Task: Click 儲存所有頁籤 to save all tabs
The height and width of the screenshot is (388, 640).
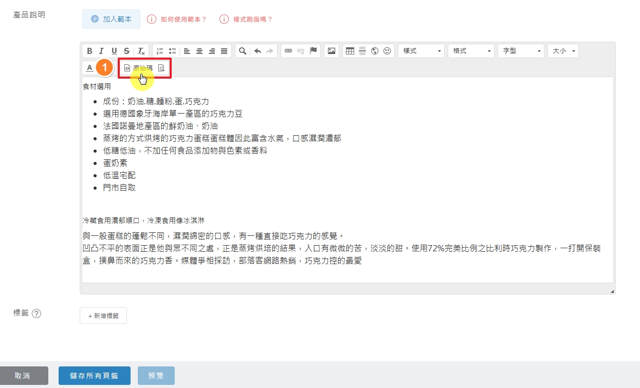Action: [x=95, y=376]
